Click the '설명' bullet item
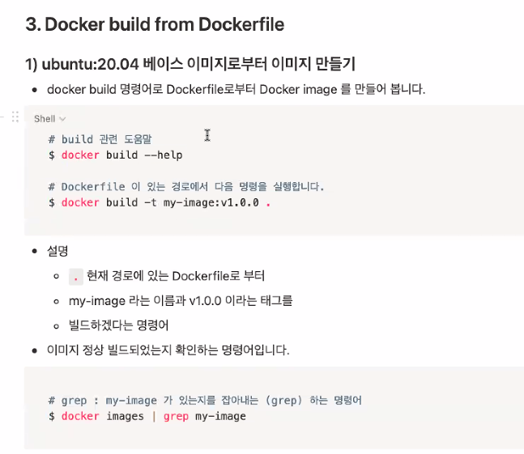Viewport: 524px width, 454px height. click(58, 251)
